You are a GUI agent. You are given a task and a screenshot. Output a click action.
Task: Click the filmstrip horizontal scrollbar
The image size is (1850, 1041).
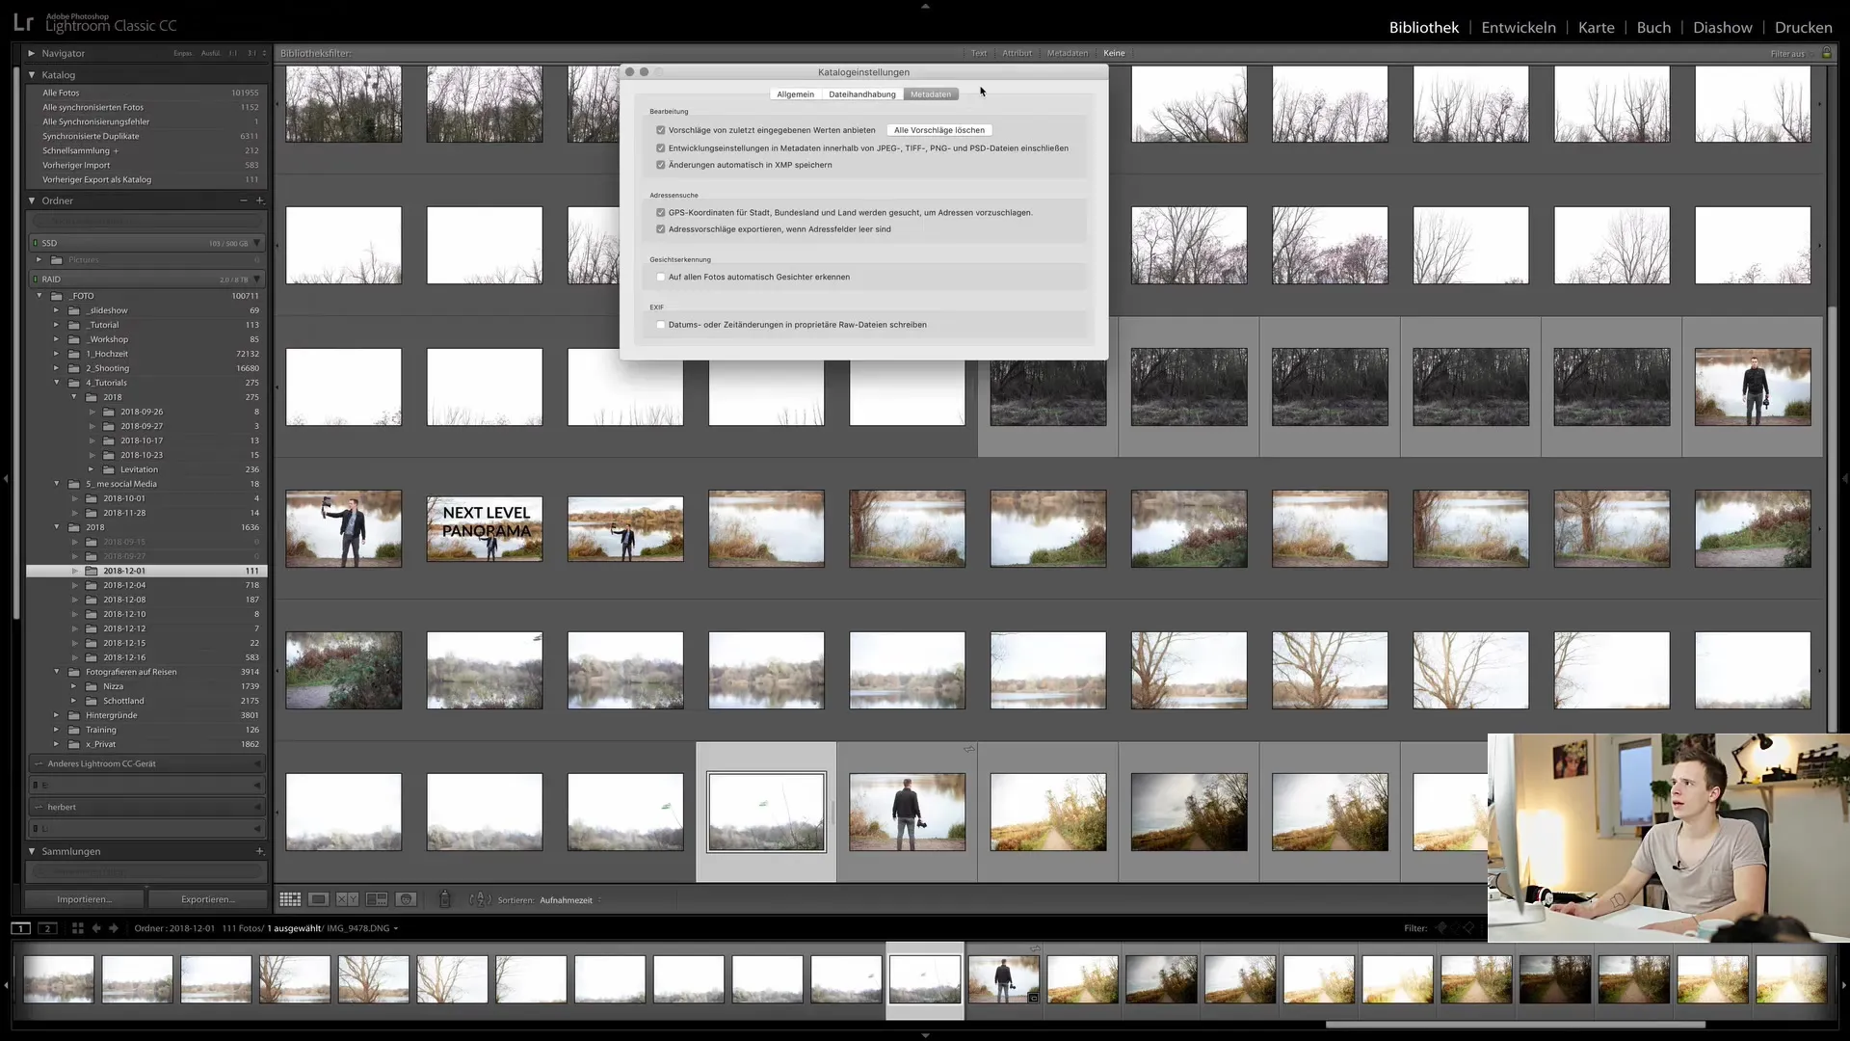(x=1516, y=1025)
